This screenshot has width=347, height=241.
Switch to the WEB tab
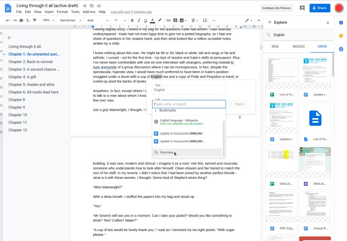coord(275,46)
